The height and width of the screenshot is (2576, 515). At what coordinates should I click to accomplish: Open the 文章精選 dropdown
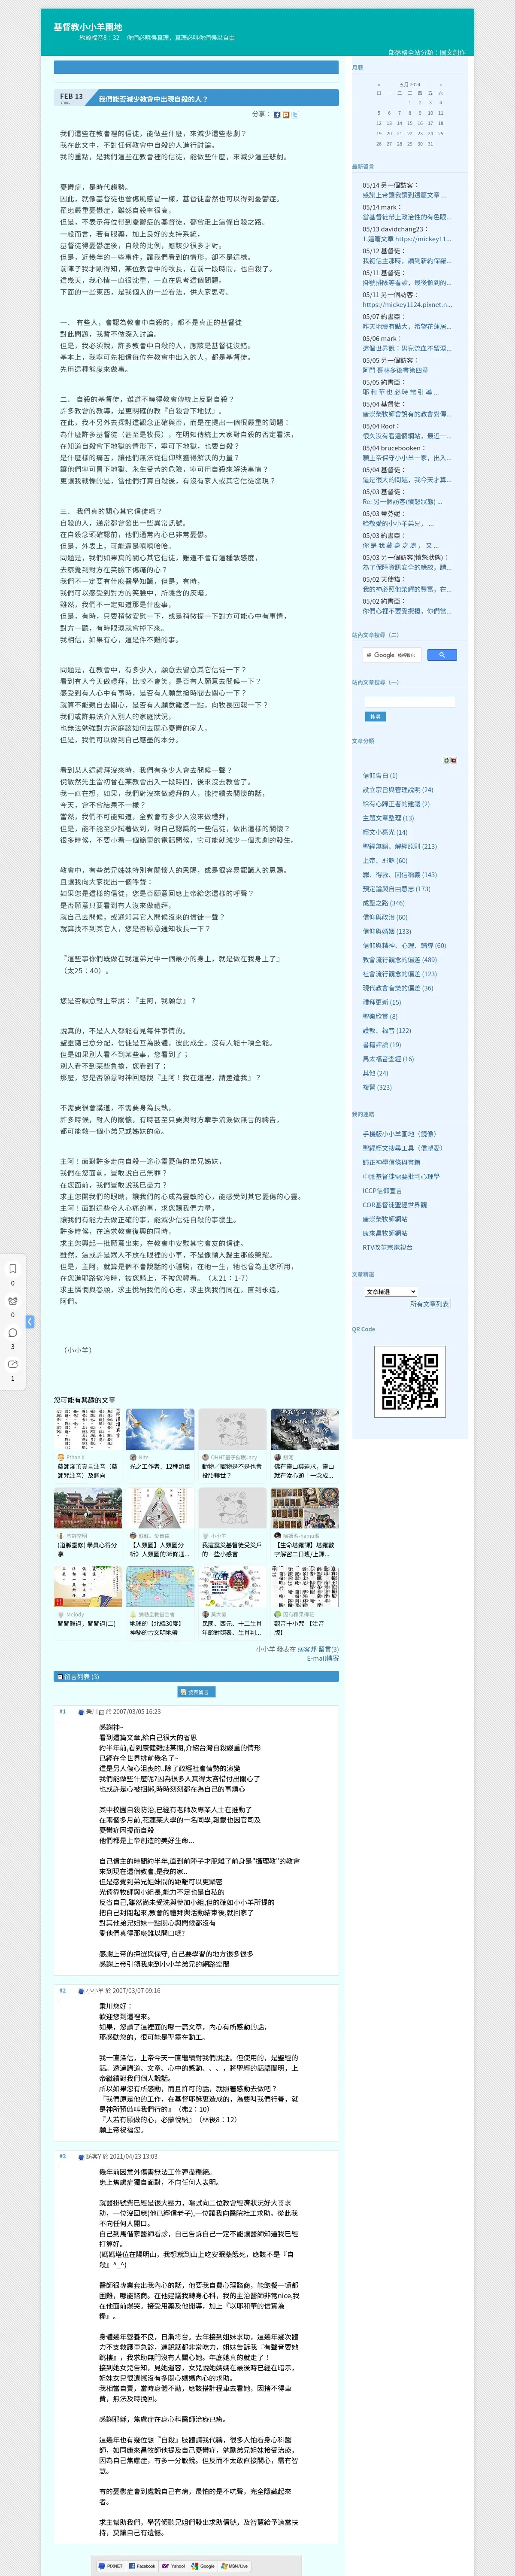(x=390, y=1292)
